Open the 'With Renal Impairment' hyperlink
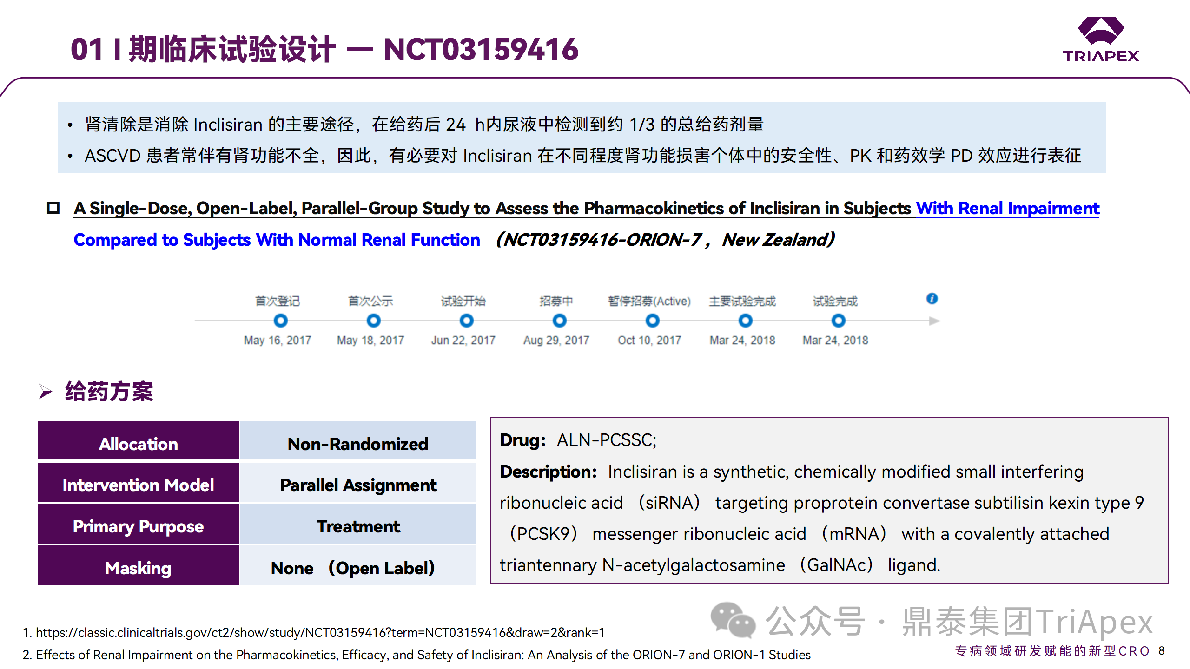The image size is (1190, 669). (x=1007, y=208)
